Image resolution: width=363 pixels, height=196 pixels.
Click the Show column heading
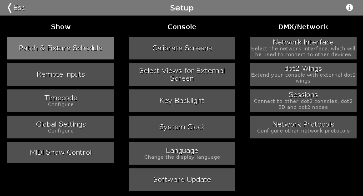pyautogui.click(x=60, y=27)
